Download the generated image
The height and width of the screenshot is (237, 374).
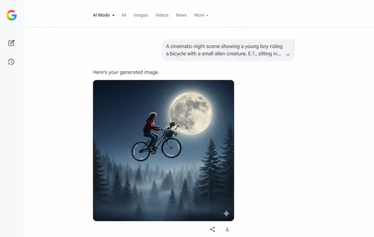coord(227,229)
